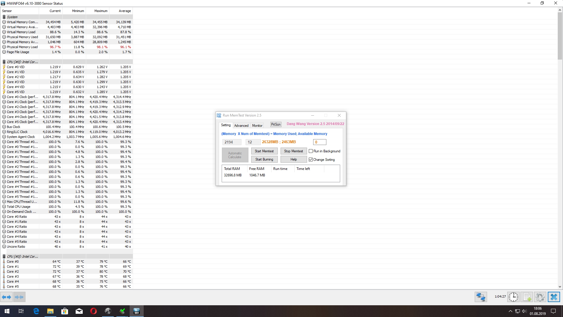Click the shrink columns arrows button

[x=19, y=297]
